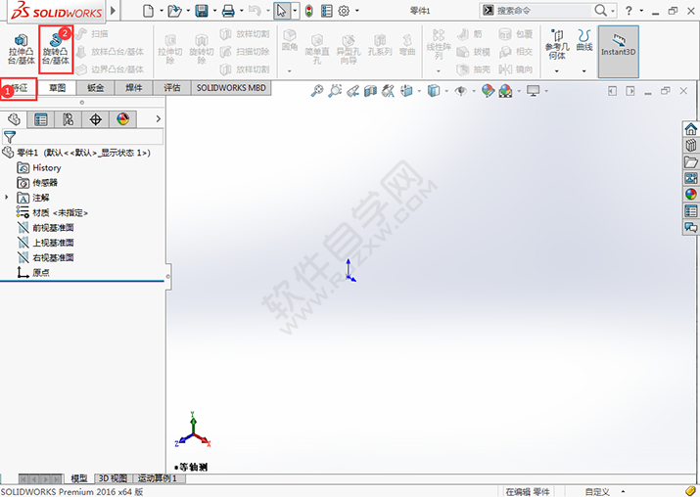Open the ConfigurationManager tab
The height and width of the screenshot is (497, 700).
(x=69, y=119)
